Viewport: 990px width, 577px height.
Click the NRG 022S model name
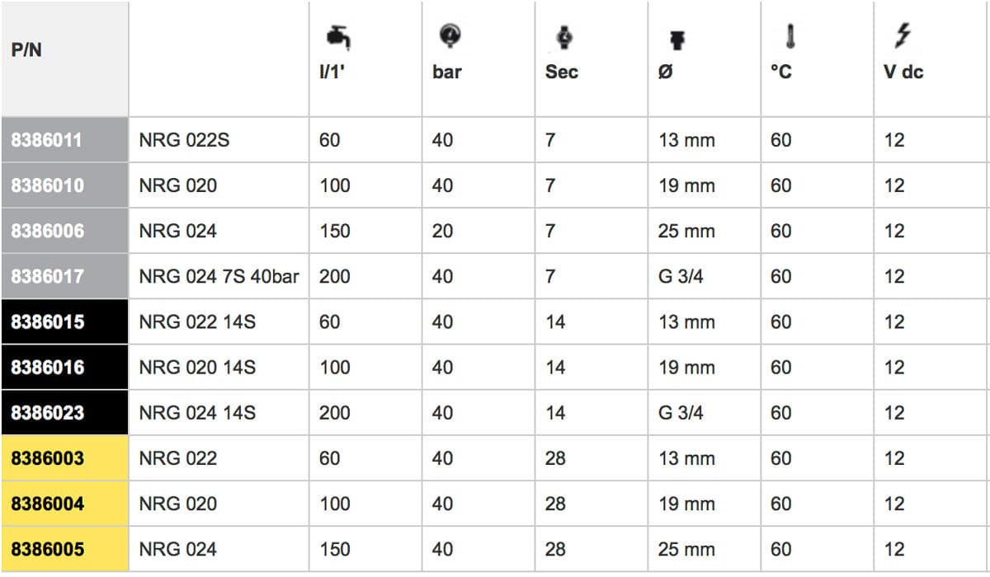point(184,140)
